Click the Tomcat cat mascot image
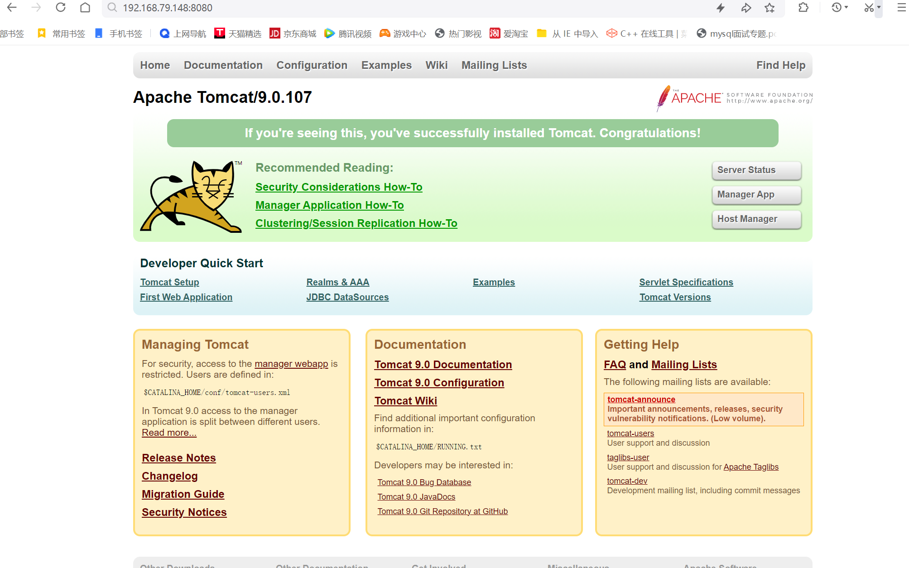Viewport: 909px width, 568px height. (191, 196)
